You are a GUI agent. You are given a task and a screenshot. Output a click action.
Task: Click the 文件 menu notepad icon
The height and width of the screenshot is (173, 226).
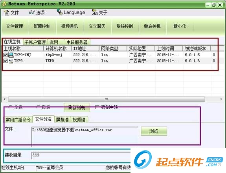tap(7, 13)
